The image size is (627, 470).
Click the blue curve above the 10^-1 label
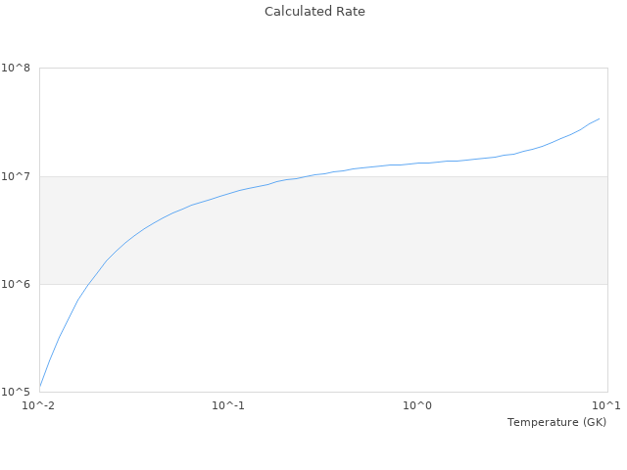[228, 193]
